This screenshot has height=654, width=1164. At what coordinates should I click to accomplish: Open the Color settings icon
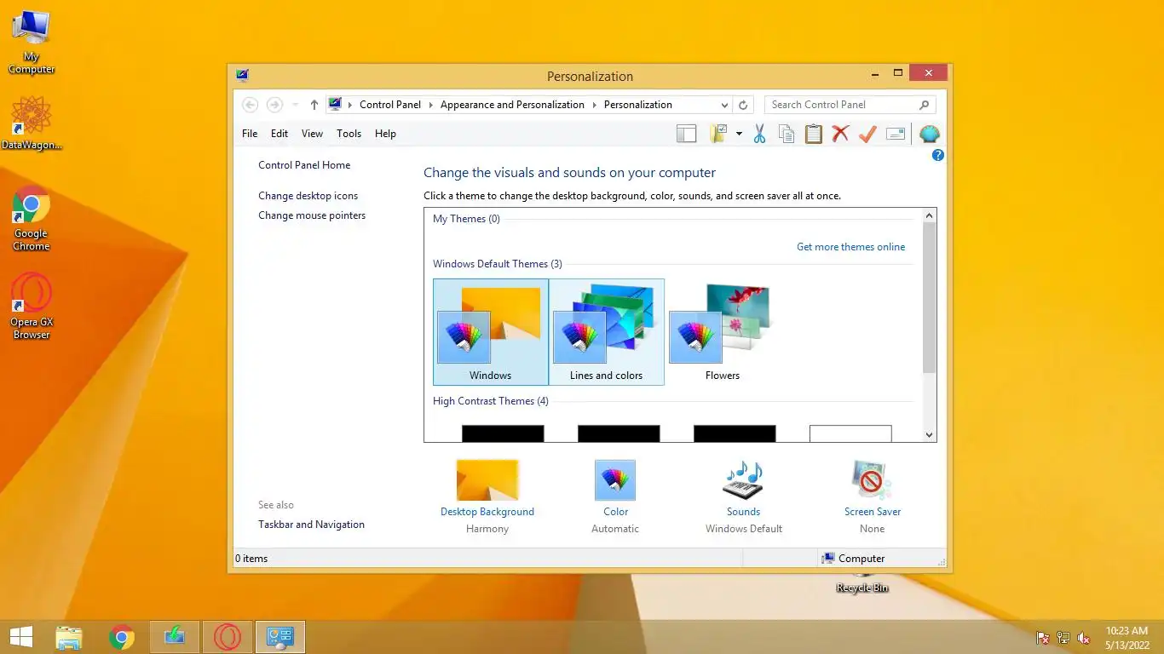(x=615, y=480)
